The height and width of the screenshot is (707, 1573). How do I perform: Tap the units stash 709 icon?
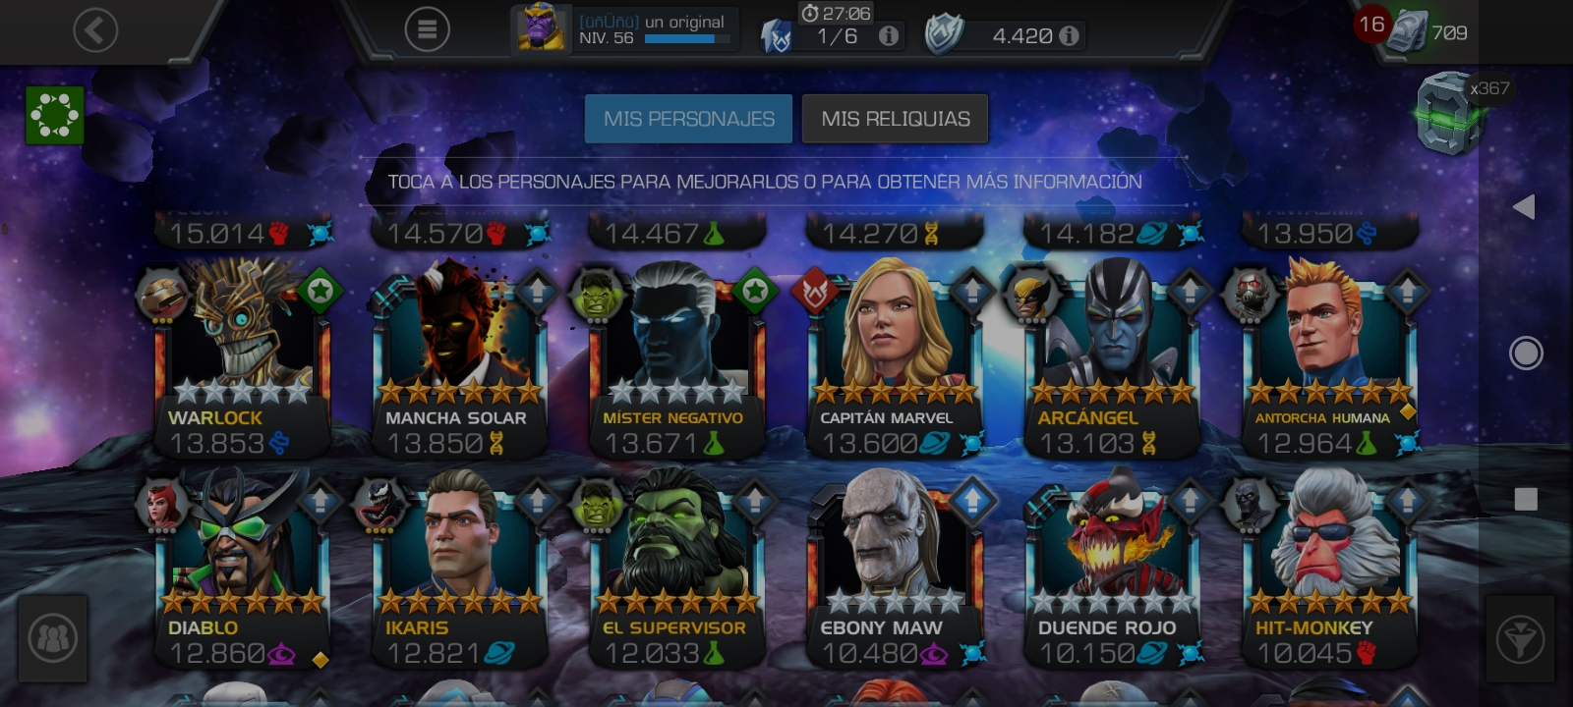click(1408, 31)
